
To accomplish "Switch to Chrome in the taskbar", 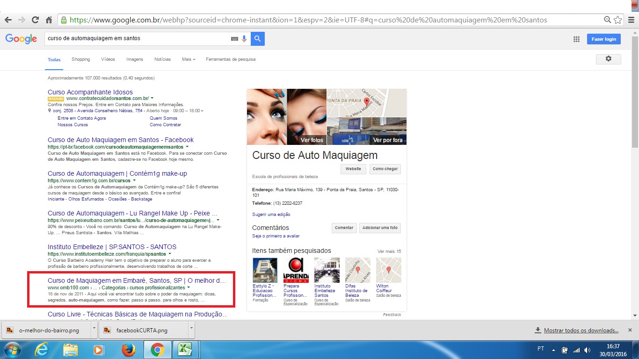I will [x=157, y=350].
